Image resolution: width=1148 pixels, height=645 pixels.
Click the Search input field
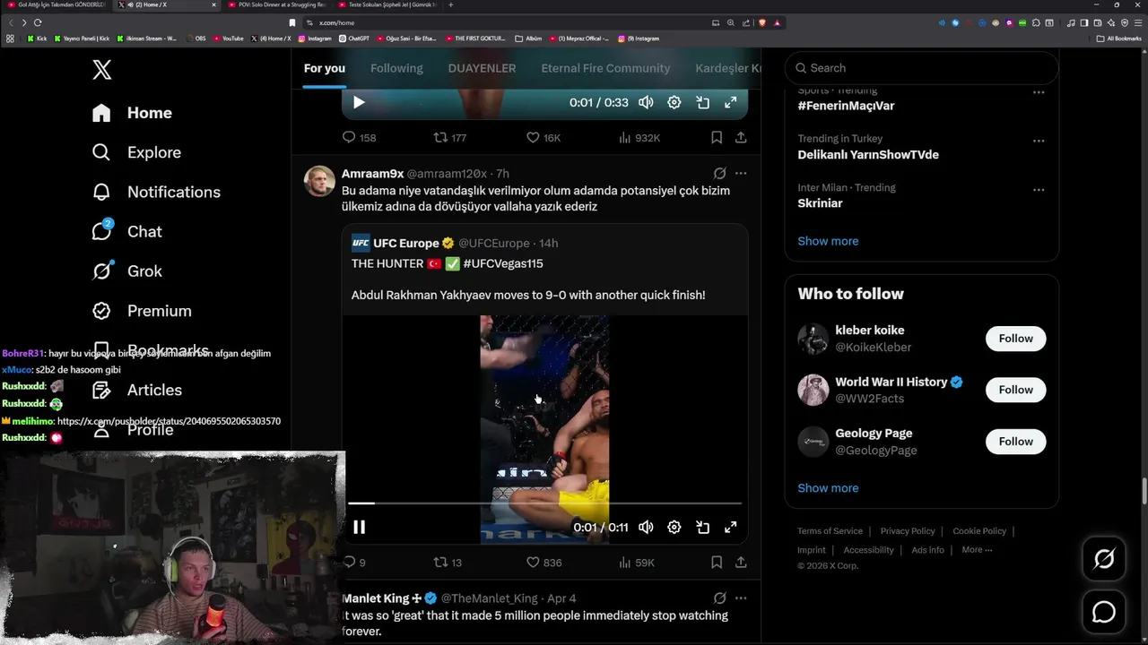click(921, 68)
